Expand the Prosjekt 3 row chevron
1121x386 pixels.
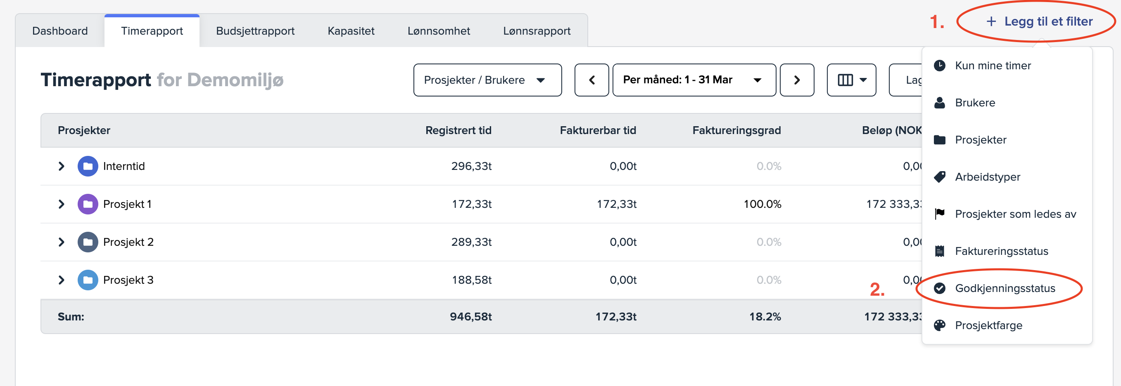[62, 280]
